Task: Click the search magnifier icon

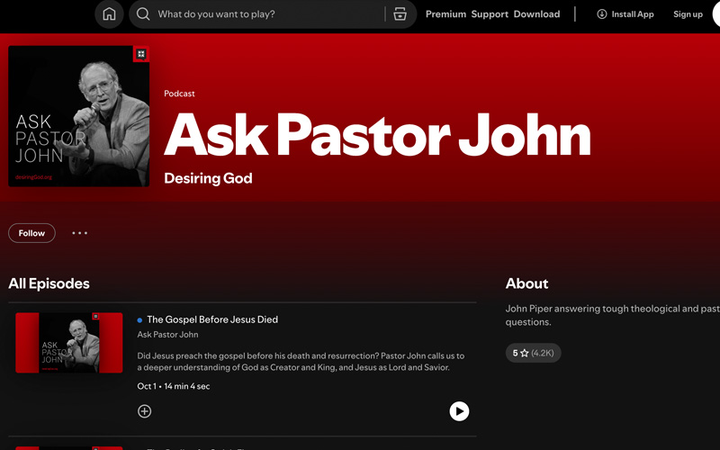Action: tap(143, 14)
